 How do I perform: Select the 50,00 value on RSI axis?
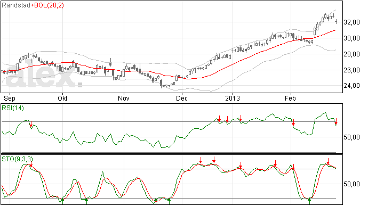(x=351, y=137)
